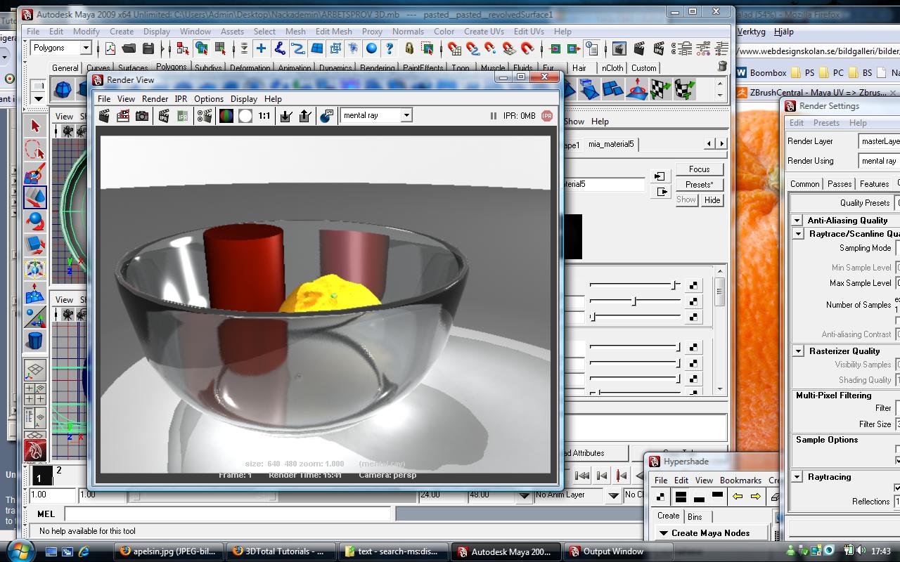The height and width of the screenshot is (562, 900).
Task: Click apelsin.jpg Firefox taskbar button
Action: [x=169, y=551]
